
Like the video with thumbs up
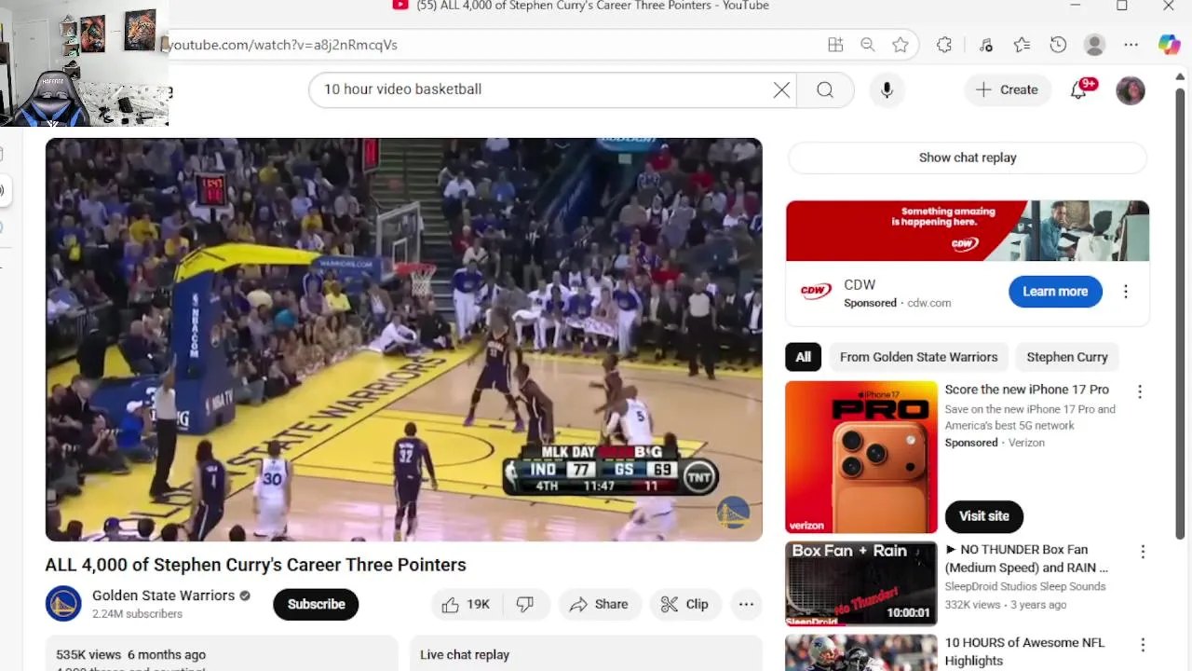point(466,605)
